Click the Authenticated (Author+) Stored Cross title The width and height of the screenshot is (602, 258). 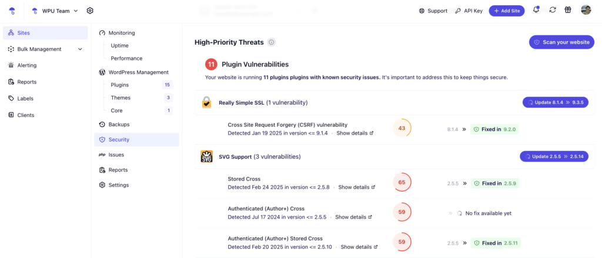(x=275, y=239)
